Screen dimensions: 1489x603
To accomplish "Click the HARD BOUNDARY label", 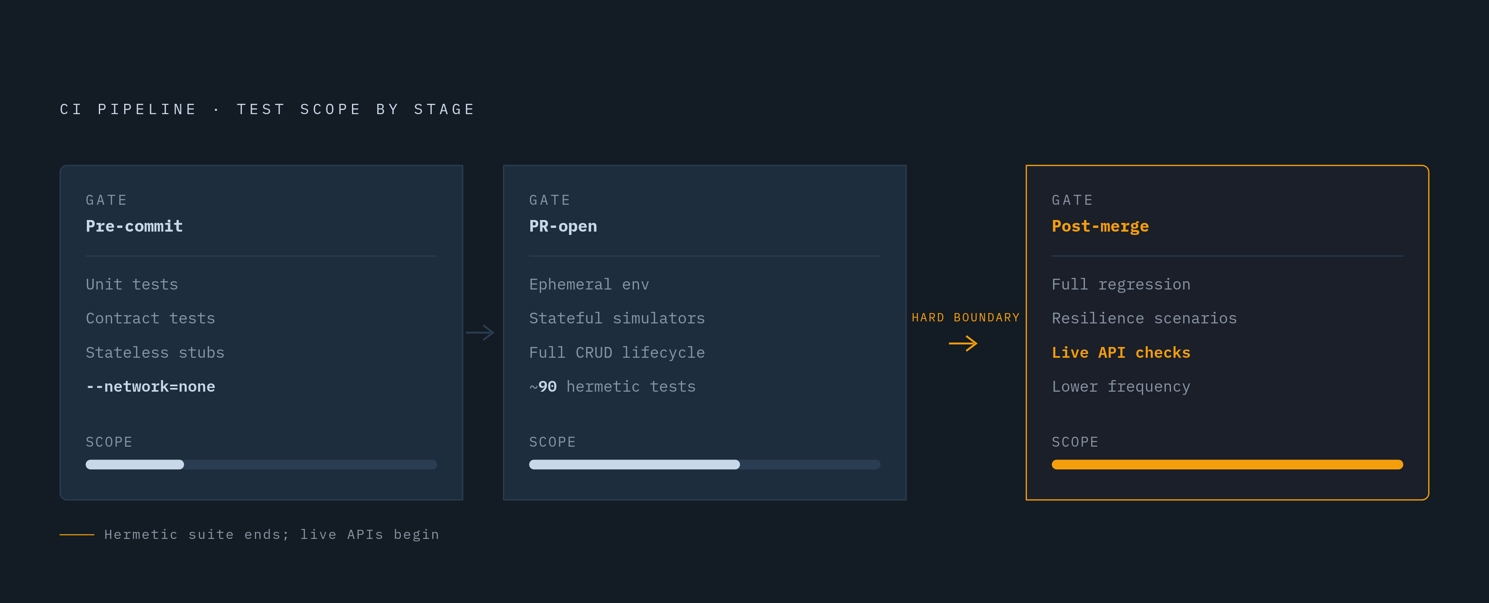I will (x=965, y=317).
